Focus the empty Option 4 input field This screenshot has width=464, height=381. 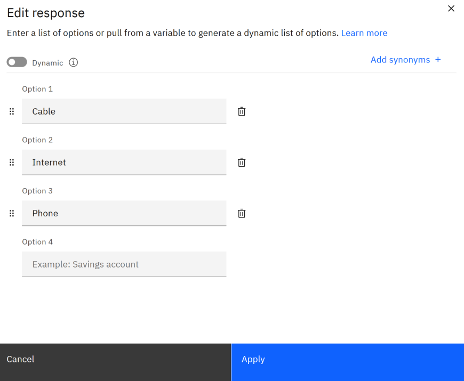pos(124,264)
